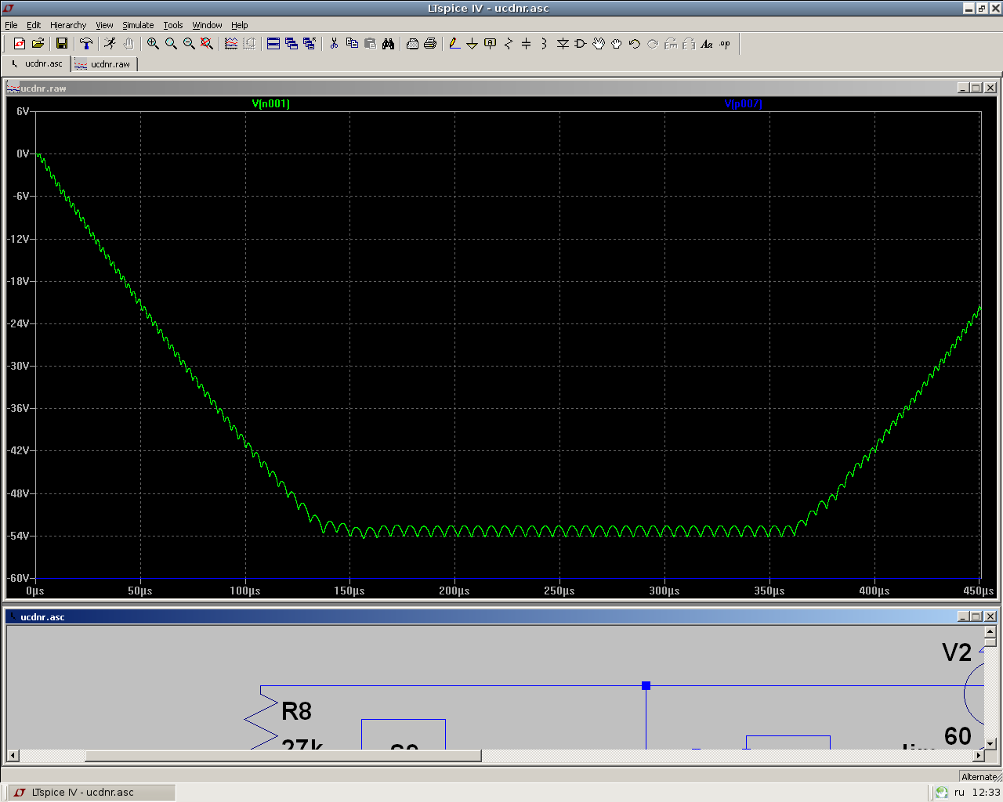Screen dimensions: 1003x802
Task: Click the V(p007) blue trace label
Action: (744, 103)
